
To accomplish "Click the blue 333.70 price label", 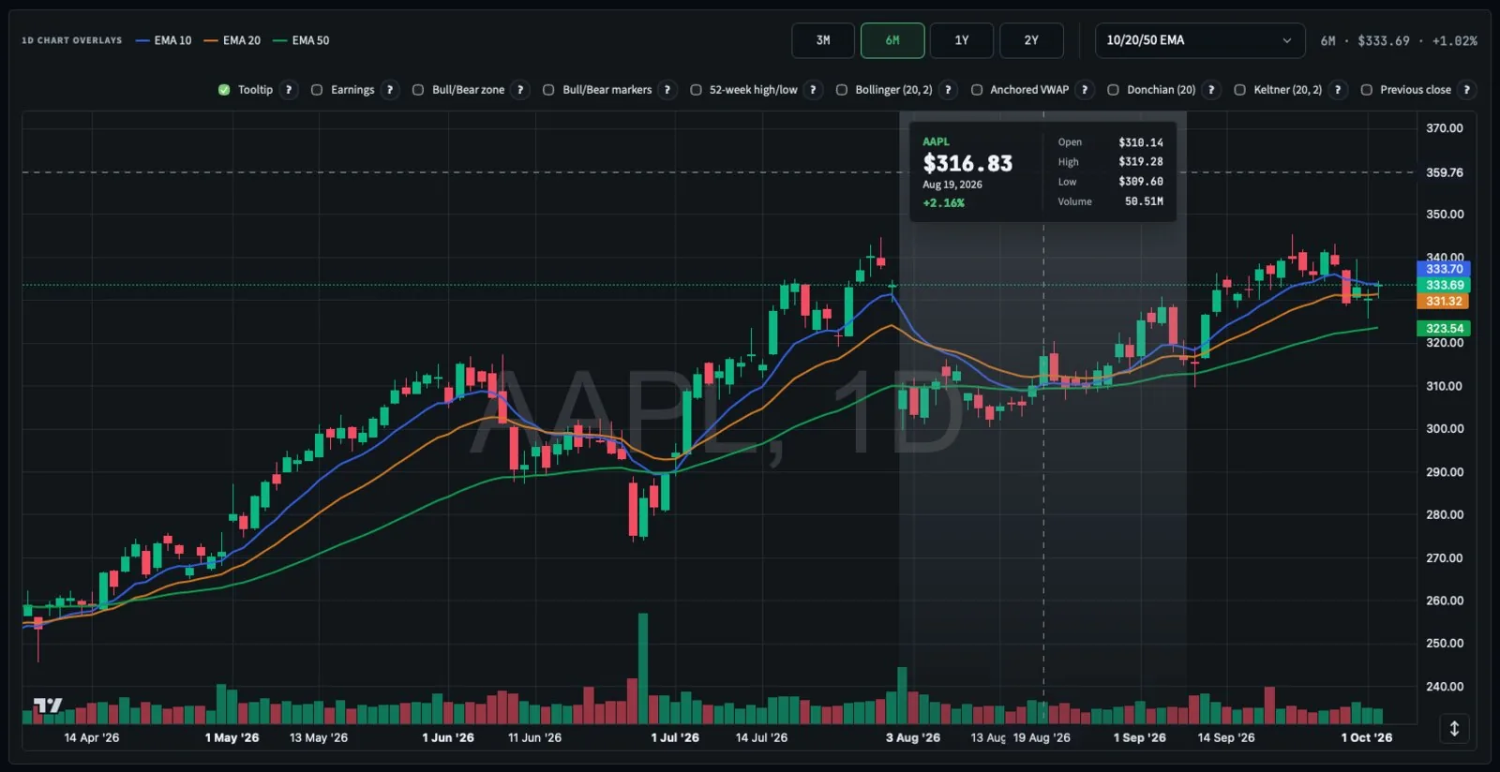I will click(1444, 269).
